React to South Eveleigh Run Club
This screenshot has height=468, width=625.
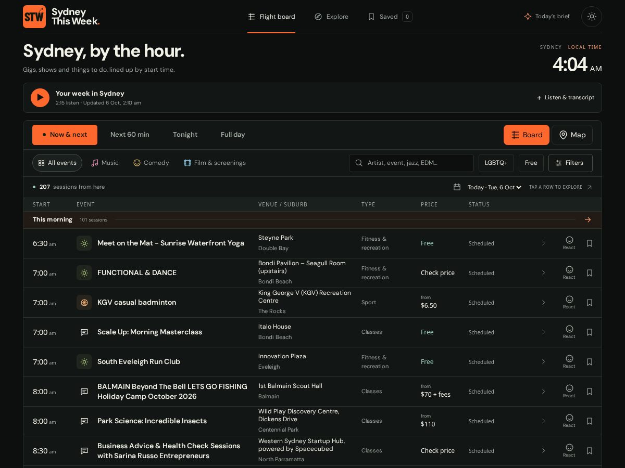coord(569,361)
